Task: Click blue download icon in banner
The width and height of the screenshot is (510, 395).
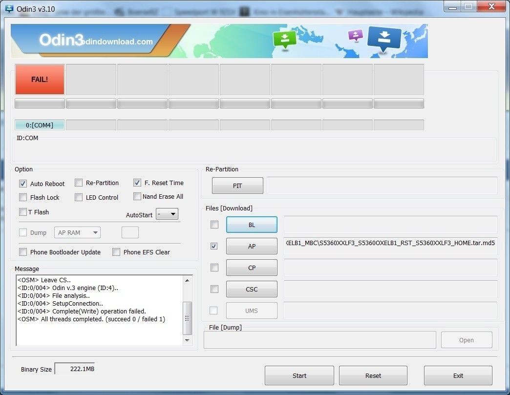Action: coord(384,40)
